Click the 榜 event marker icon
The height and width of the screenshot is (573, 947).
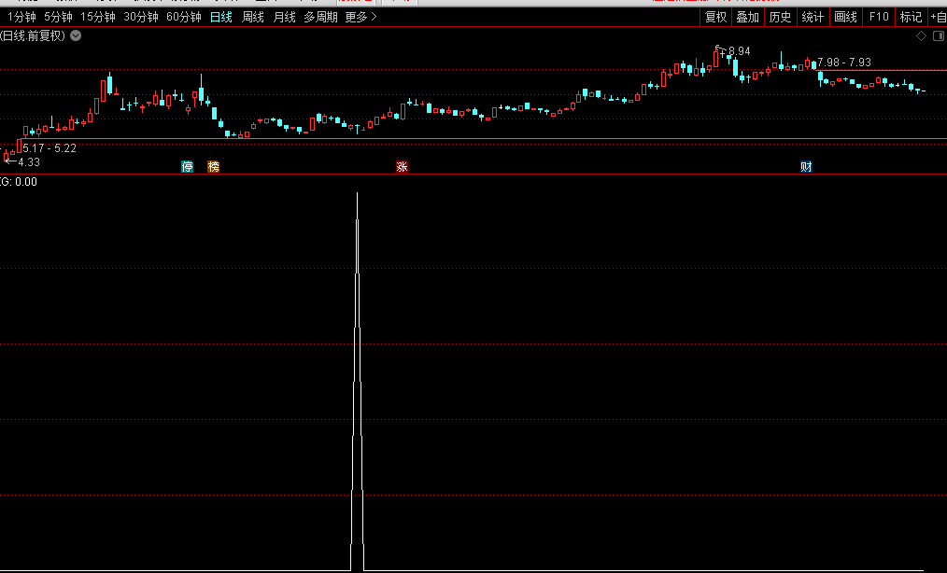214,167
